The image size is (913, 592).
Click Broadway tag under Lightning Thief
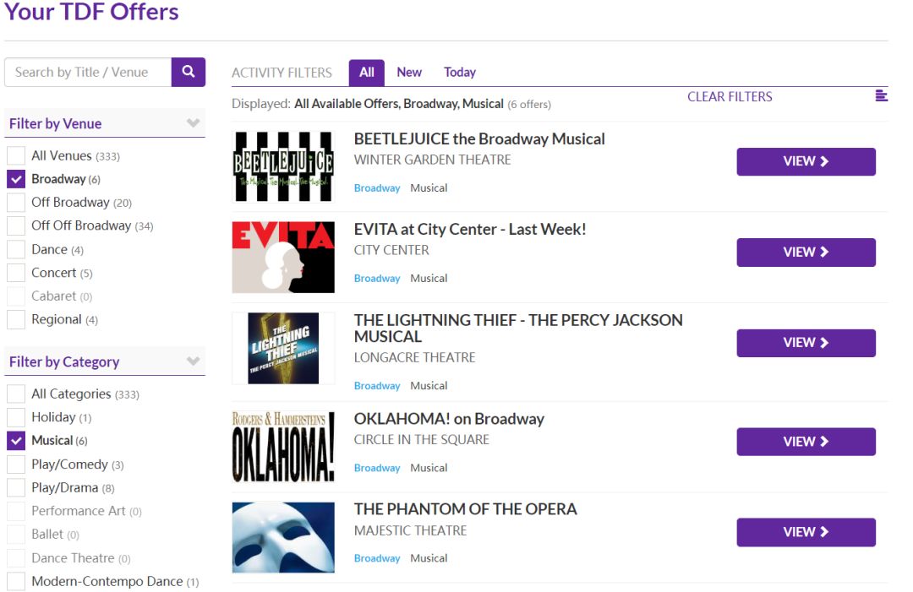click(377, 386)
